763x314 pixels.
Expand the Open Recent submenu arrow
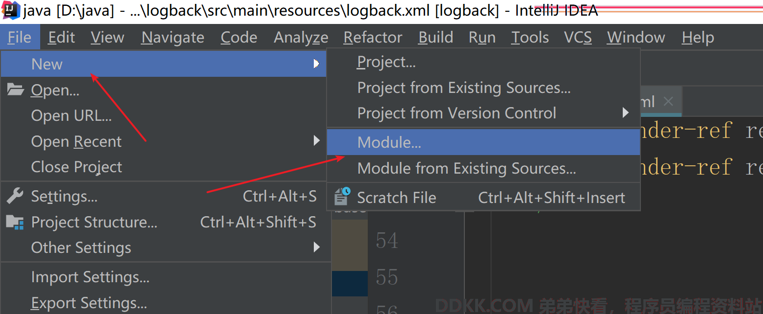pyautogui.click(x=316, y=141)
